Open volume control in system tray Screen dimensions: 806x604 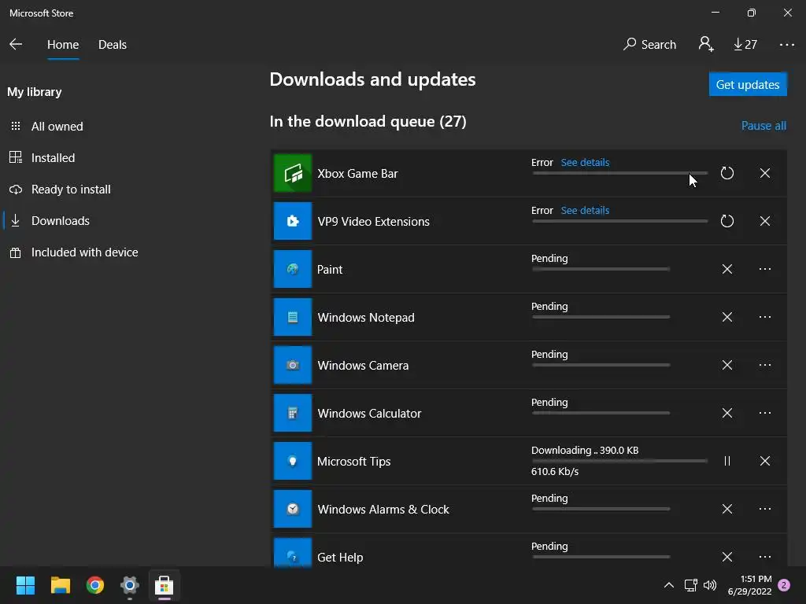[x=710, y=585]
